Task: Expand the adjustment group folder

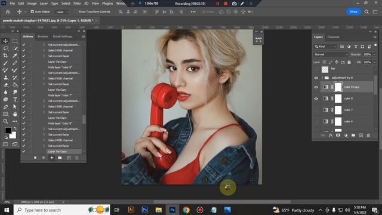Action: click(x=322, y=78)
